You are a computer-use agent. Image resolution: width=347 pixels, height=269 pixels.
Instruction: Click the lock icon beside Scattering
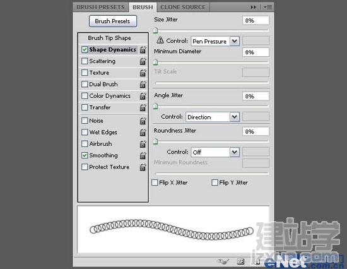[143, 61]
